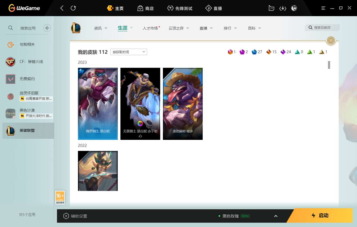Open the messages inbox icon
The image size is (357, 227).
tap(271, 8)
